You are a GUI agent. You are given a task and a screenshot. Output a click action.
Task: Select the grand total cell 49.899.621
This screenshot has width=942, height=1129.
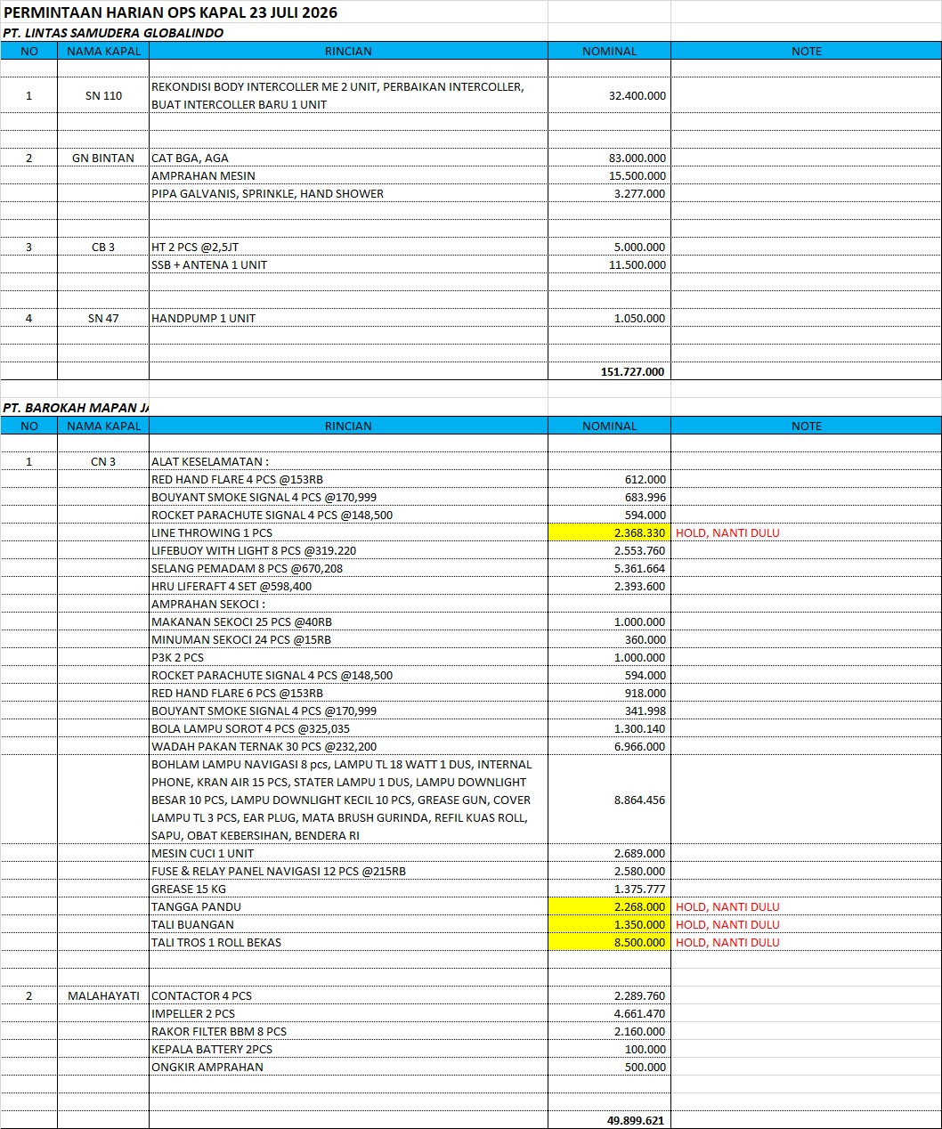point(609,1120)
